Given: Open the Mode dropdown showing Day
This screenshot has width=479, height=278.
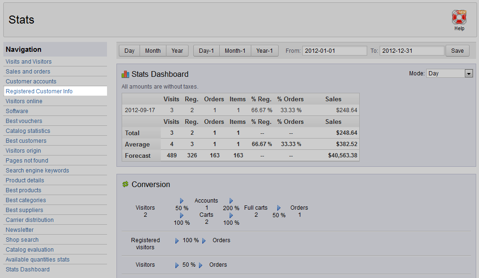Looking at the screenshot, I should coord(449,73).
